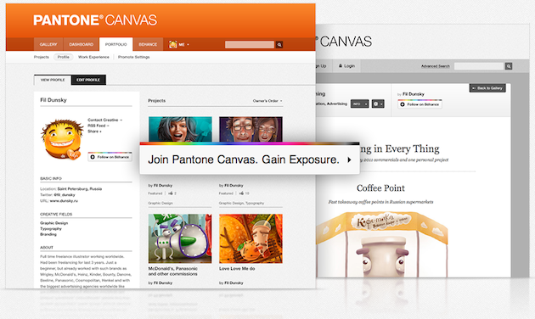Click the smiley user avatar in navbar
Screen dimensions: 535x319
172,44
